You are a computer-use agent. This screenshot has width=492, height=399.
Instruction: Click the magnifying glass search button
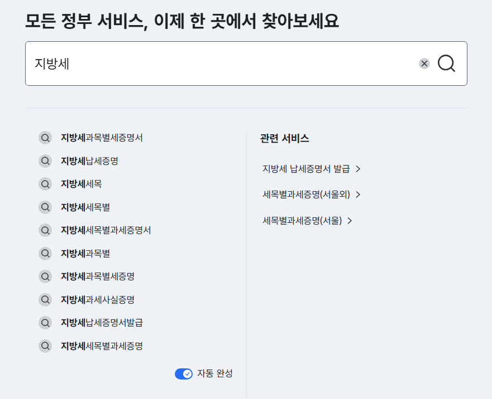tap(446, 64)
